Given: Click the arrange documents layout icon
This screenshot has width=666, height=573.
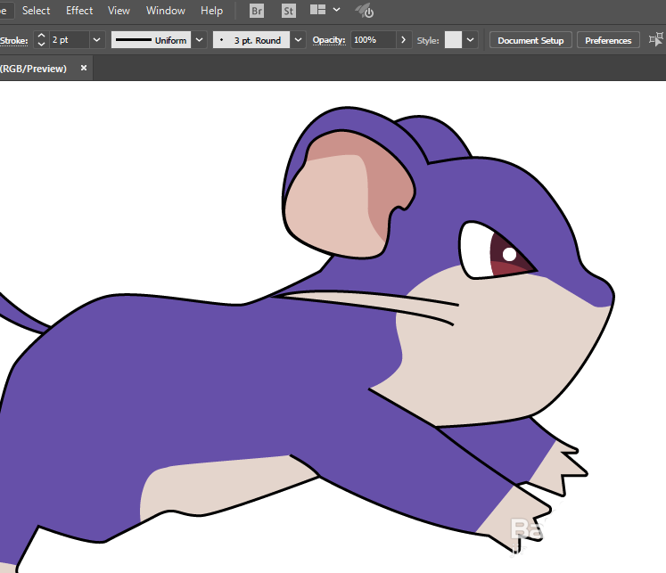Looking at the screenshot, I should [317, 11].
